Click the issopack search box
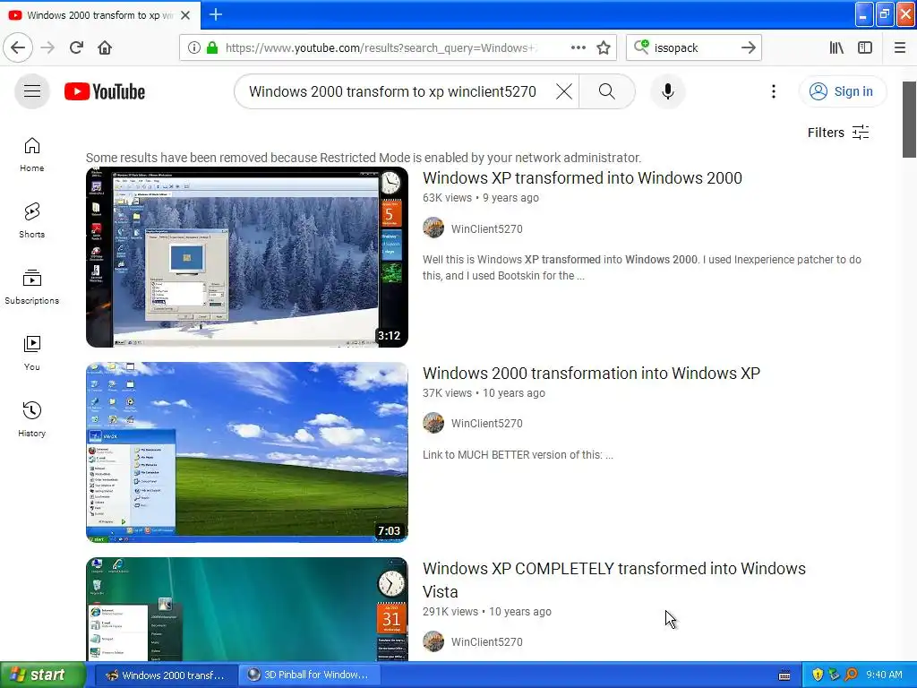Image resolution: width=917 pixels, height=688 pixels. [x=694, y=47]
